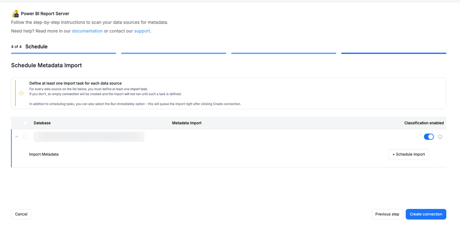Click the third step progress bar

pyautogui.click(x=284, y=53)
